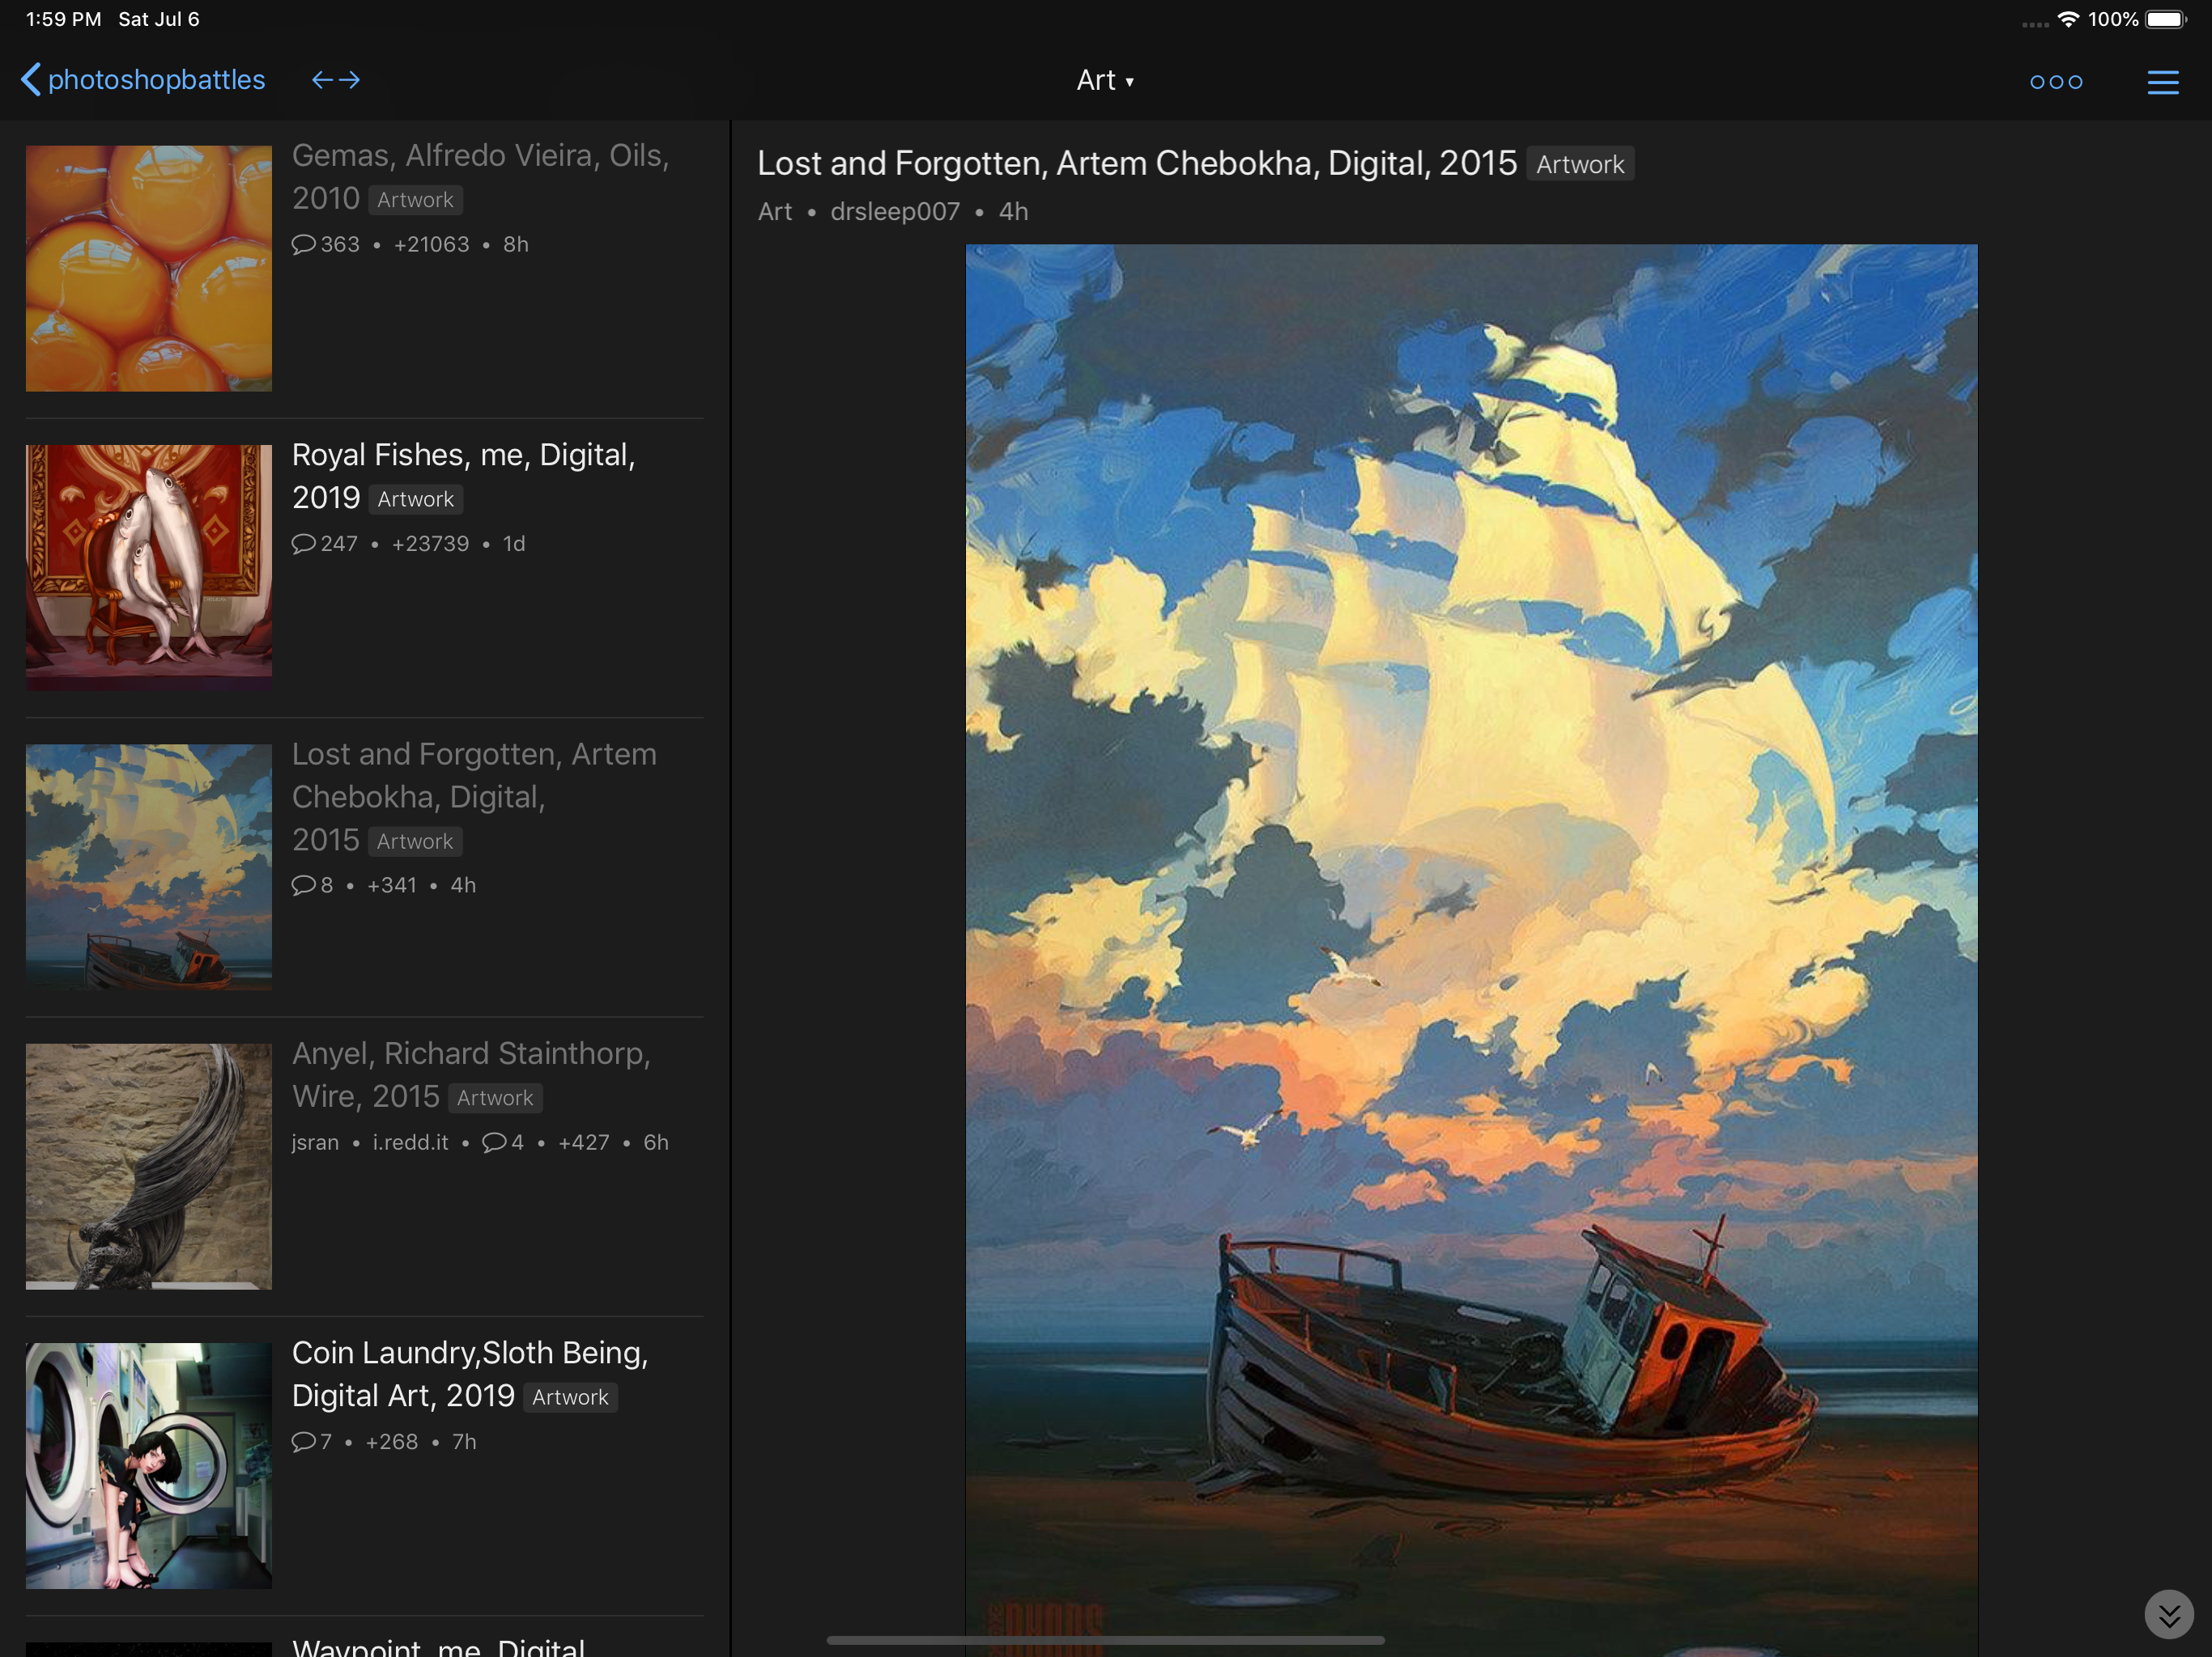Tap the scroll-down double chevron button

pyautogui.click(x=2169, y=1614)
